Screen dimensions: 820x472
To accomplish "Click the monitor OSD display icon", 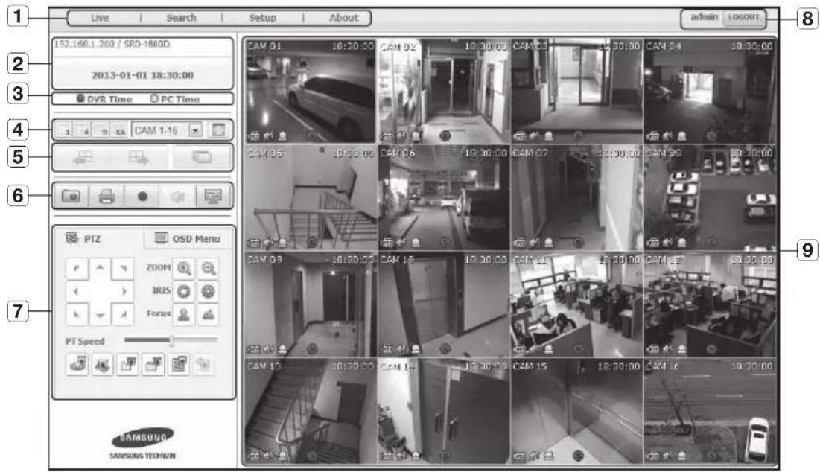I will click(213, 197).
